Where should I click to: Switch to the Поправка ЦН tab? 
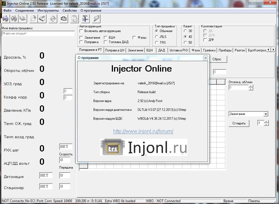point(115,50)
